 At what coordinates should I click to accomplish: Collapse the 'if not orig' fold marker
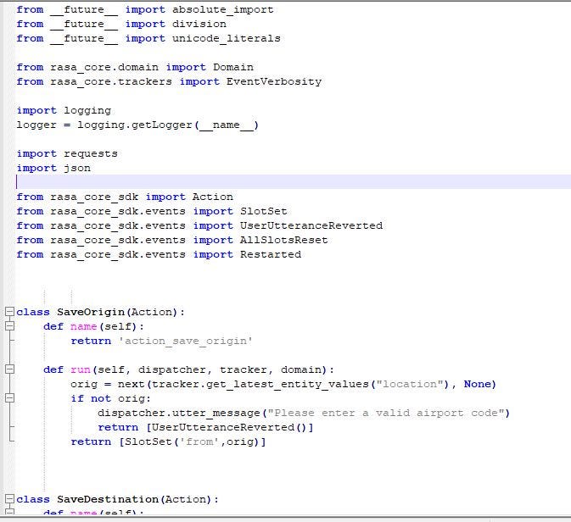coord(9,398)
